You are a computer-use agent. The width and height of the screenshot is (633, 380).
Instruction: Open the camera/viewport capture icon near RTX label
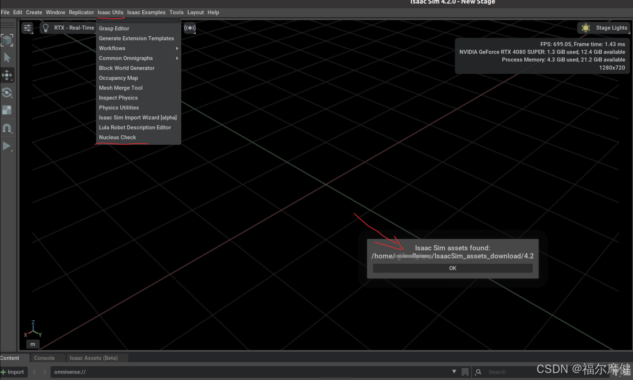pyautogui.click(x=189, y=28)
